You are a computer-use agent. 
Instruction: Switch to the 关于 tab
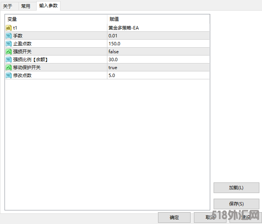tap(9, 6)
